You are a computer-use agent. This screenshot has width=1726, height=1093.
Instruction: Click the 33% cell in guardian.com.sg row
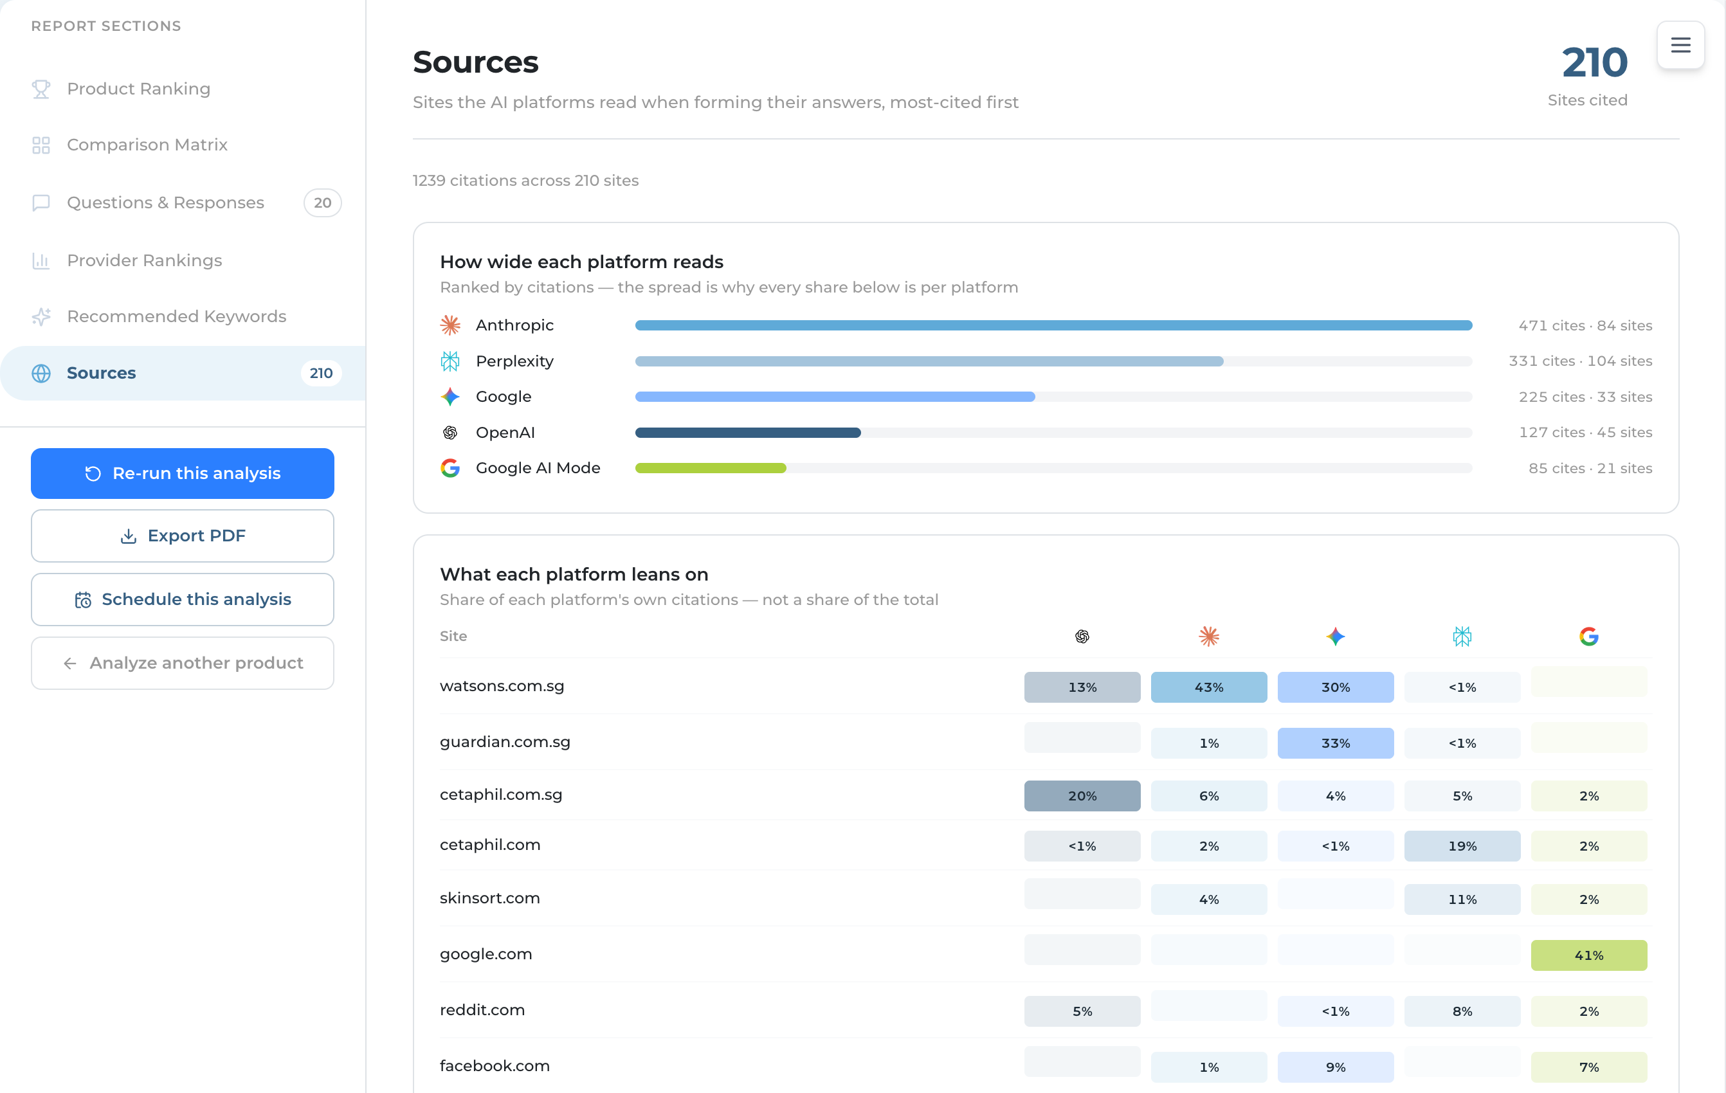(1336, 743)
